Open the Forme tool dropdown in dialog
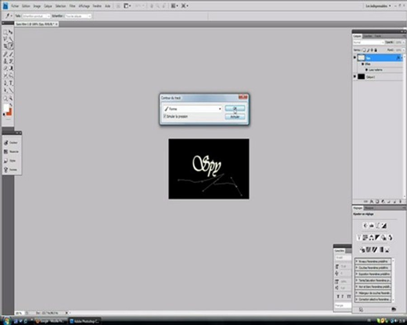Viewport: 407px width, 325px height. pyautogui.click(x=193, y=109)
